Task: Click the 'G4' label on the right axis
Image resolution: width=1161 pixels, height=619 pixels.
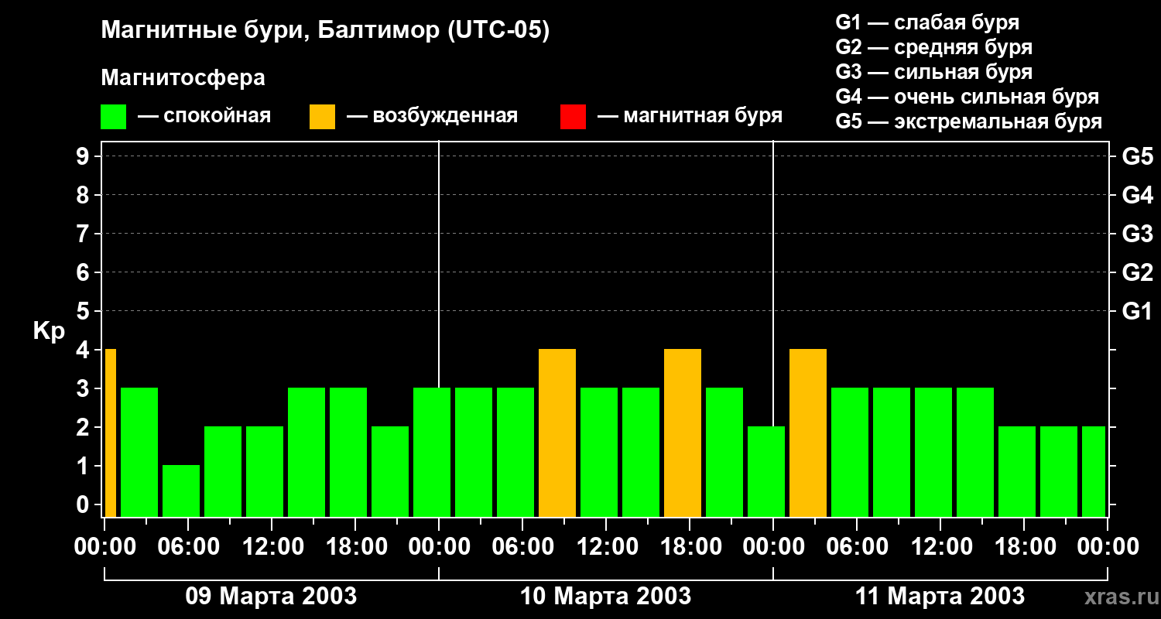Action: click(1137, 195)
